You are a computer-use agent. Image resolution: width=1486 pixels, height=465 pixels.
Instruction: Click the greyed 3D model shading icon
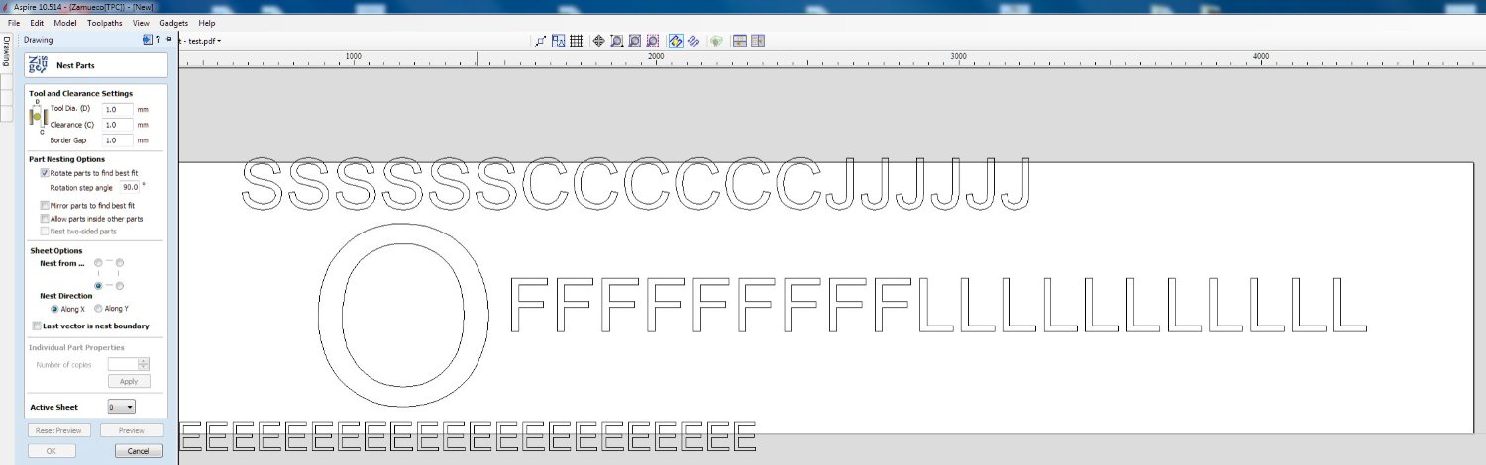(x=716, y=41)
